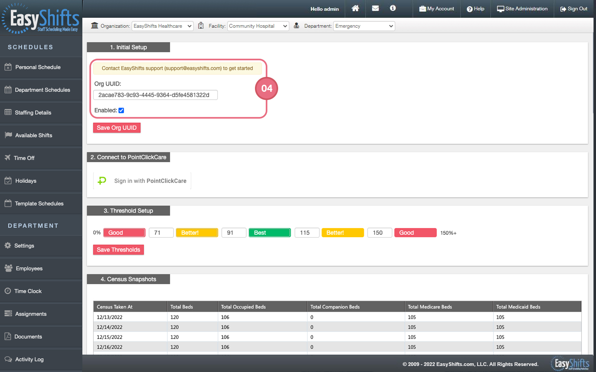
Task: Expand the Organization dropdown
Action: point(163,26)
